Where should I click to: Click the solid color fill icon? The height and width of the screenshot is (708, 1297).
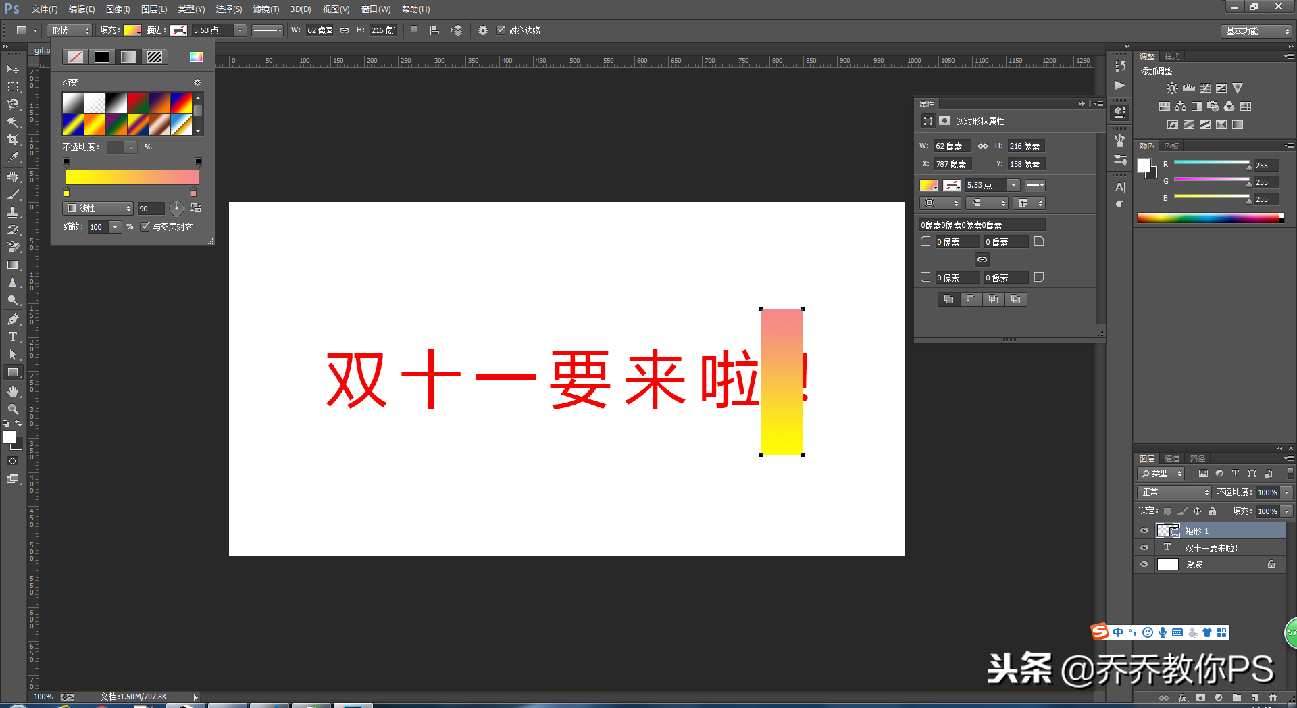(x=102, y=57)
